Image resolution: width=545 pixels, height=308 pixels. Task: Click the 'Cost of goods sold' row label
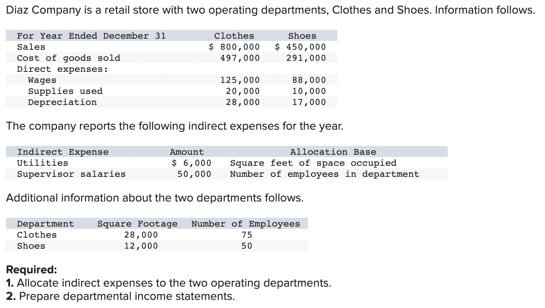point(68,58)
